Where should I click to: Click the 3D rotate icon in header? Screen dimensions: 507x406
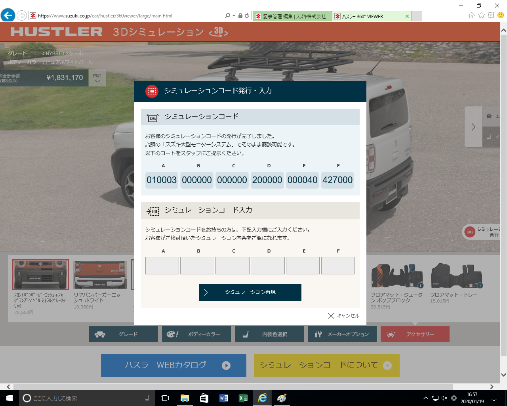point(219,32)
